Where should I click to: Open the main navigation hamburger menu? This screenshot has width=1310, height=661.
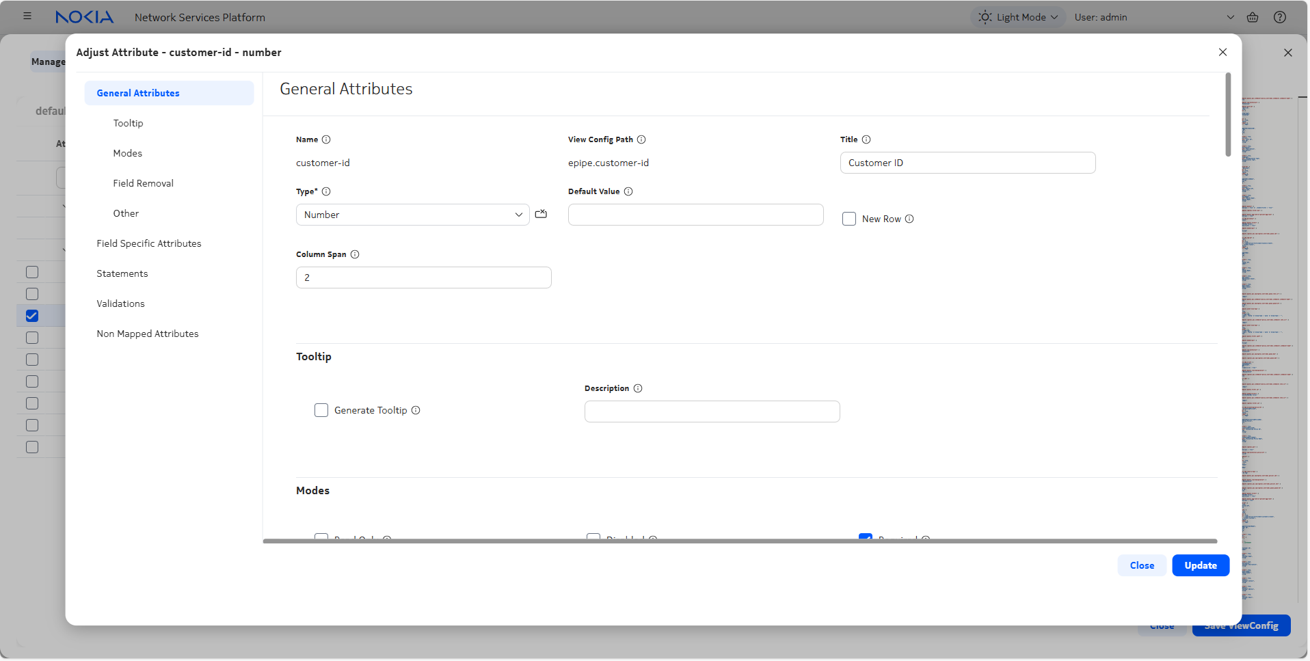(27, 16)
